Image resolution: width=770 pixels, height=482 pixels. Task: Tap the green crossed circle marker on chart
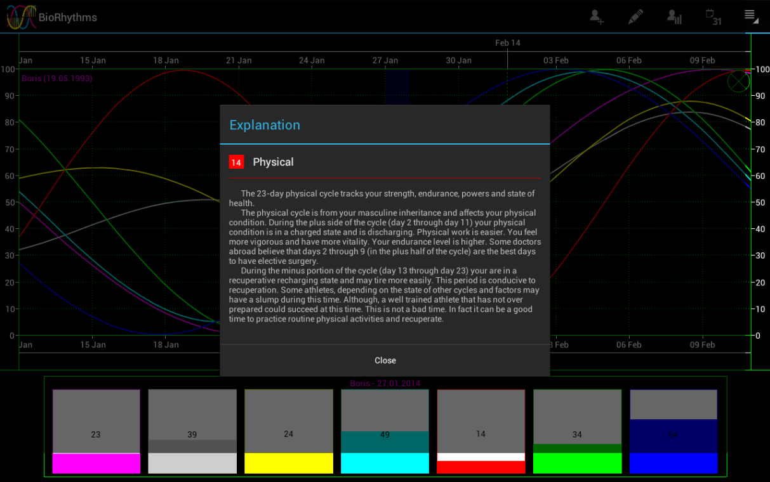point(738,81)
